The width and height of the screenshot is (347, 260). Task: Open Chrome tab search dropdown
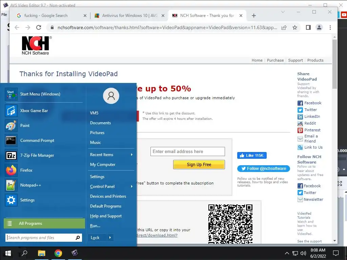tap(283, 12)
